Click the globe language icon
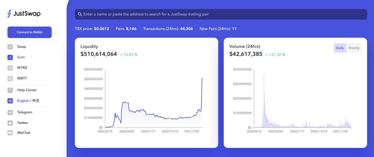 (10, 101)
